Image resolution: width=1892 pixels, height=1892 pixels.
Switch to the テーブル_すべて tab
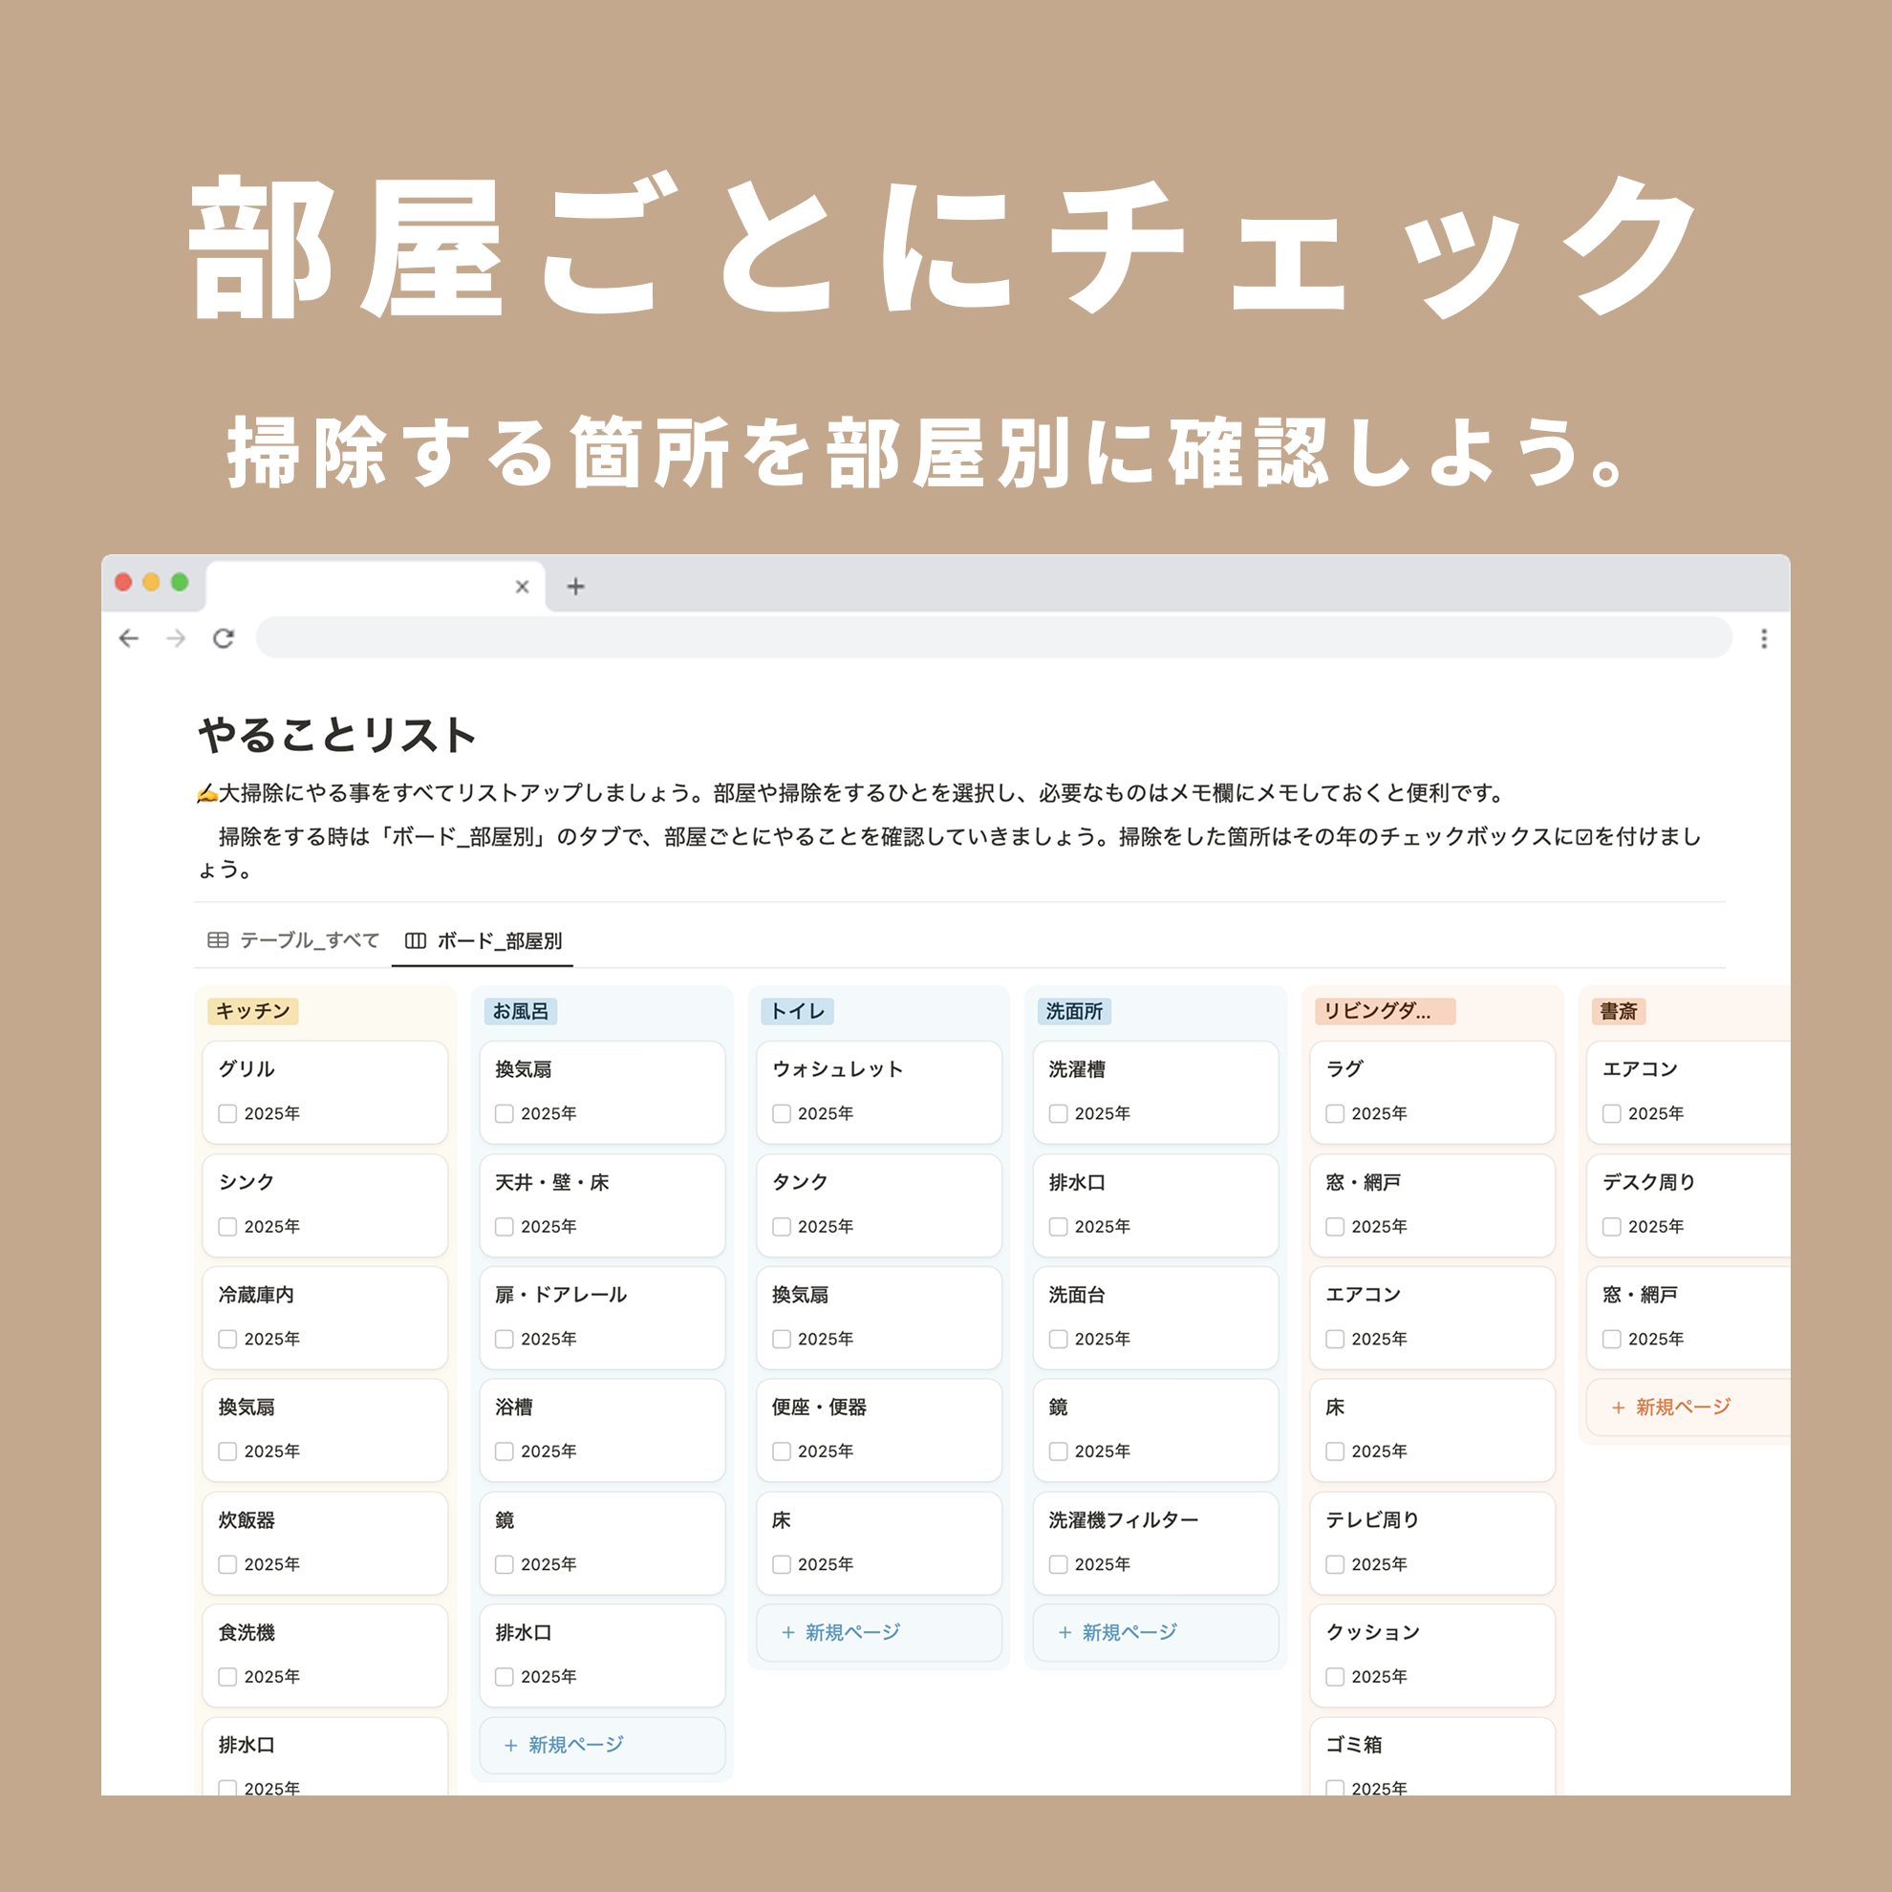point(309,940)
